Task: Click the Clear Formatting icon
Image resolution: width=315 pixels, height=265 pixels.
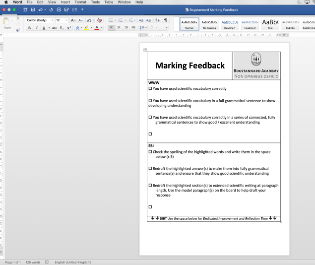Action: pos(100,20)
